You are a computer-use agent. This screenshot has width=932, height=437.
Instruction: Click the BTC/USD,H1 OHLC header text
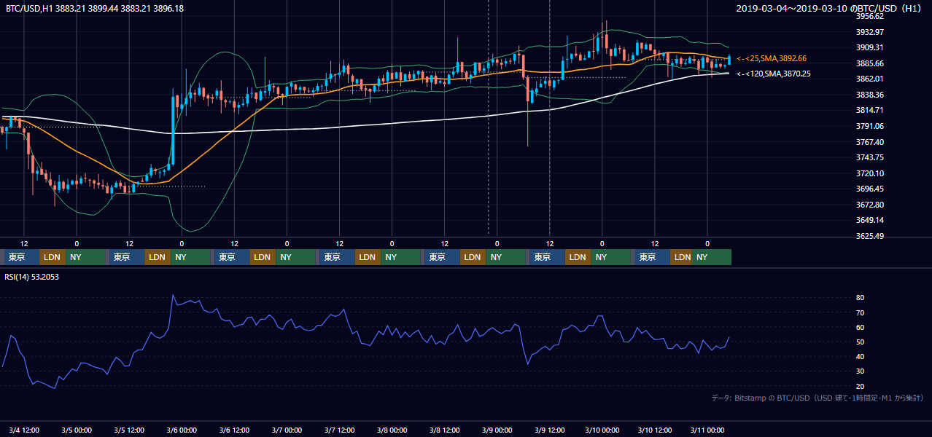(95, 8)
